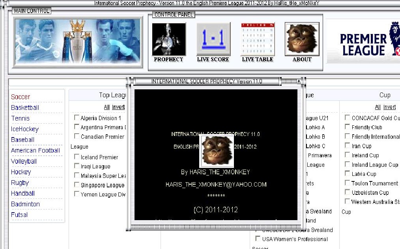The width and height of the screenshot is (400, 249).
Task: Choose Tennis from the sports list
Action: [x=20, y=118]
